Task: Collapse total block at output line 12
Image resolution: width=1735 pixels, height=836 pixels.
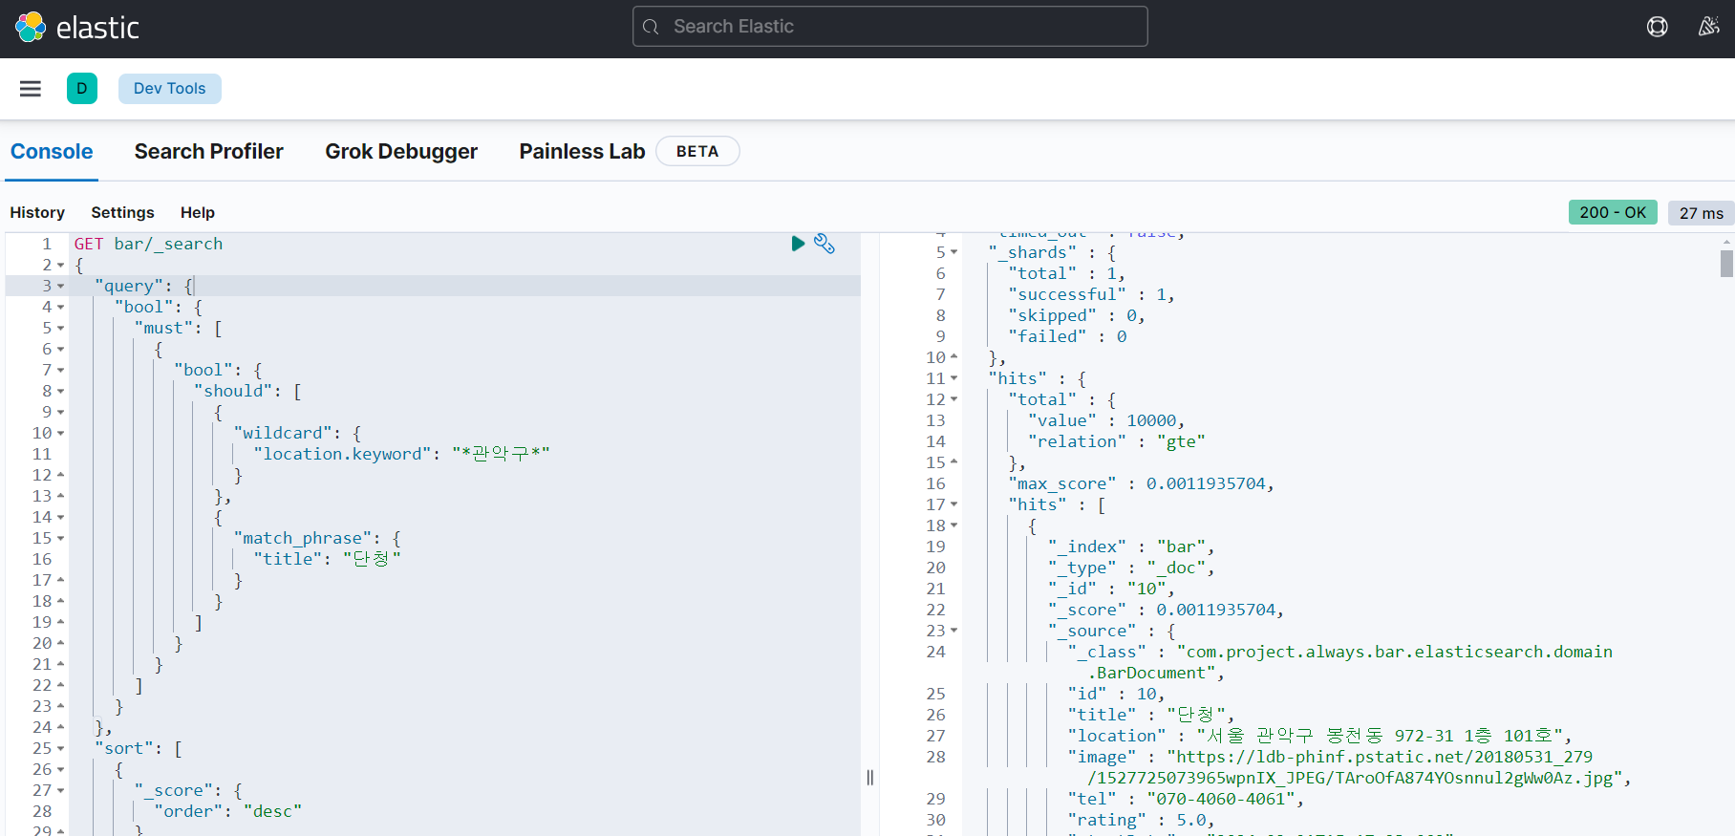Action: 953,399
